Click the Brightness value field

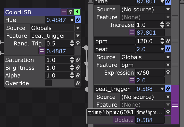click(57, 68)
